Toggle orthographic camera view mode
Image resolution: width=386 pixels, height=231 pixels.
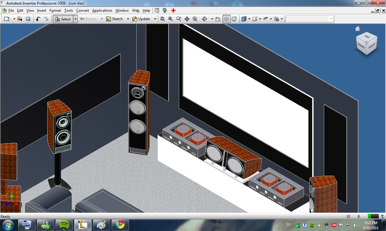coord(226,19)
